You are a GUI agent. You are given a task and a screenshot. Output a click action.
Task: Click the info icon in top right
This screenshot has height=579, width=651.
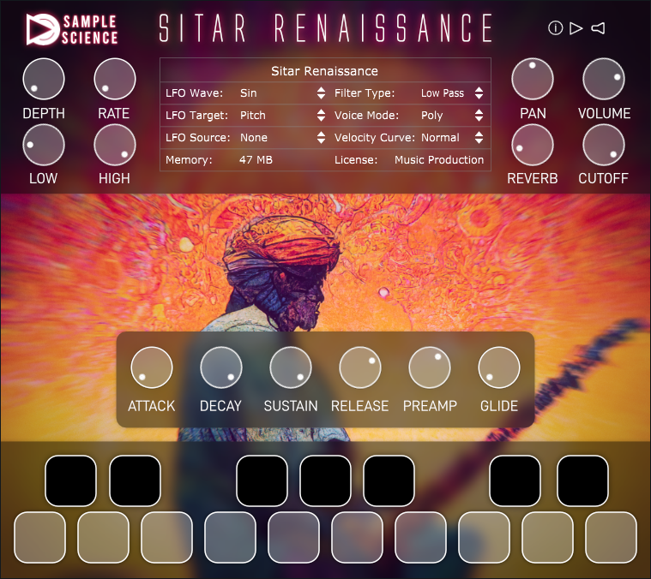[x=555, y=28]
